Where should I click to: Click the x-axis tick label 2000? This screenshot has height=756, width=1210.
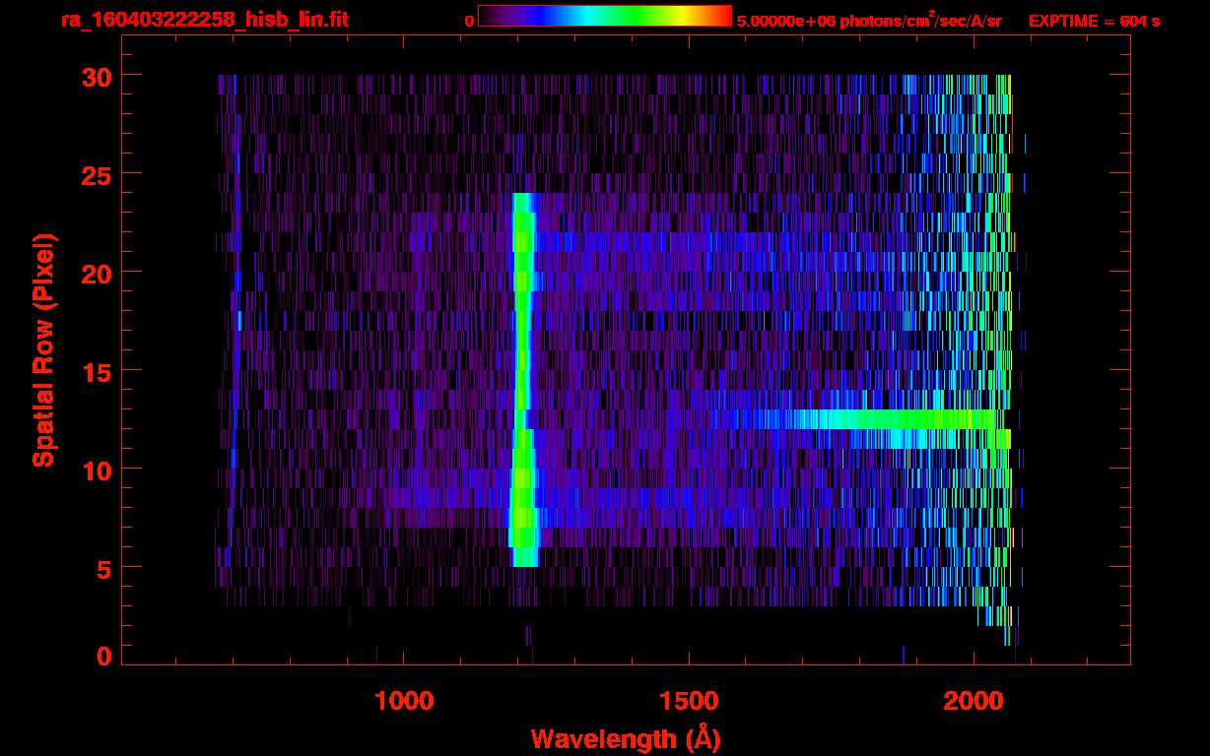point(974,701)
